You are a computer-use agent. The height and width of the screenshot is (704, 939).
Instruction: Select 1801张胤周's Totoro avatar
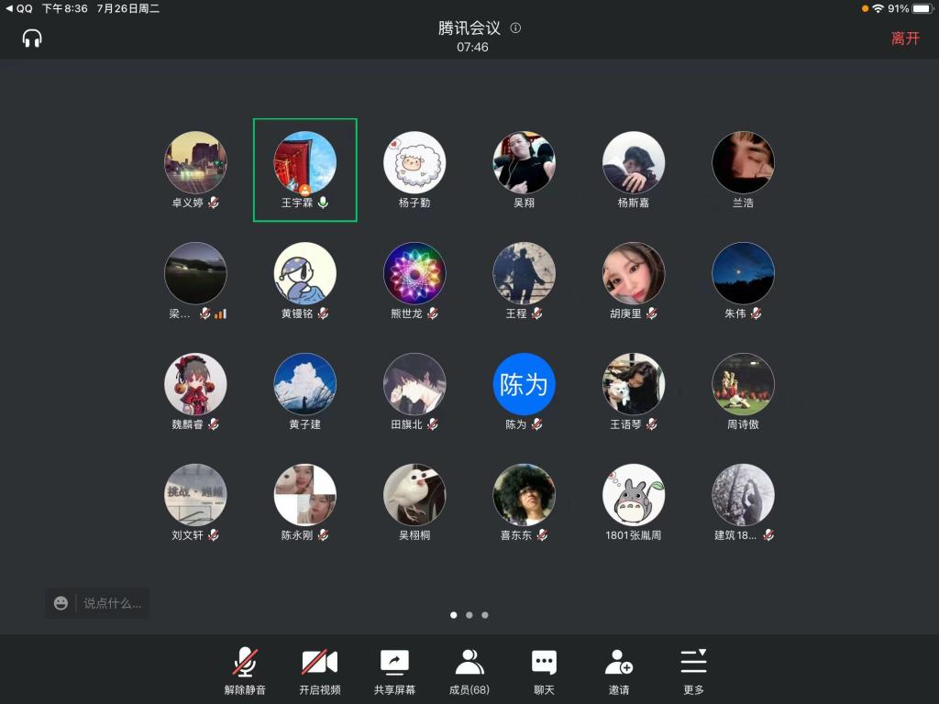point(634,495)
